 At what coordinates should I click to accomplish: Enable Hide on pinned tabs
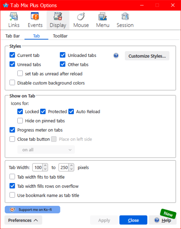pyautogui.click(x=20, y=121)
